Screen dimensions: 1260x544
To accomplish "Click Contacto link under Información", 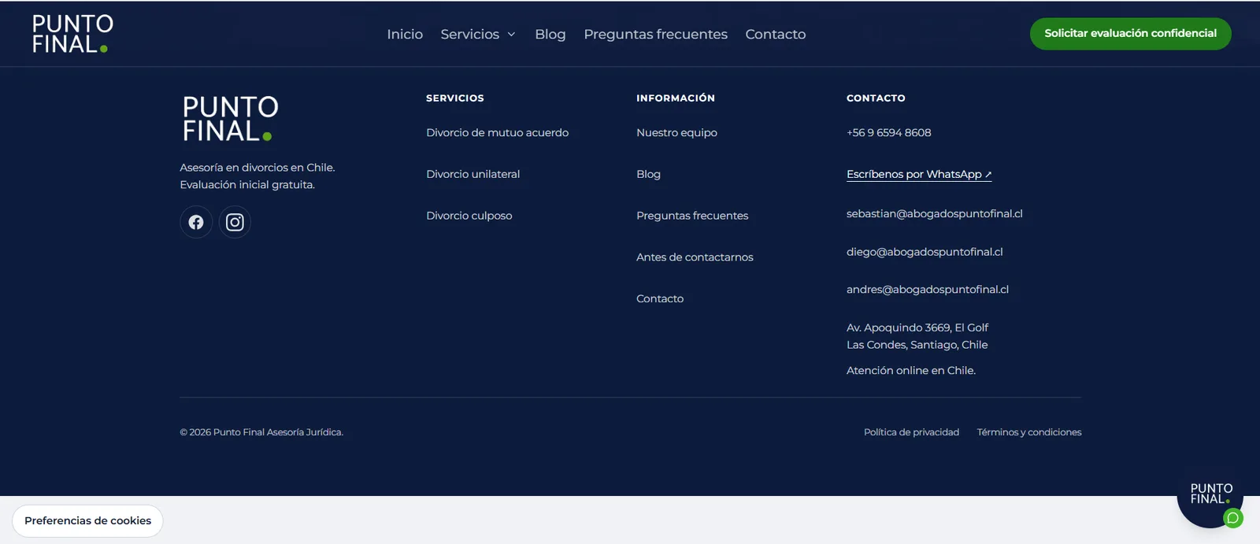I will pos(660,299).
